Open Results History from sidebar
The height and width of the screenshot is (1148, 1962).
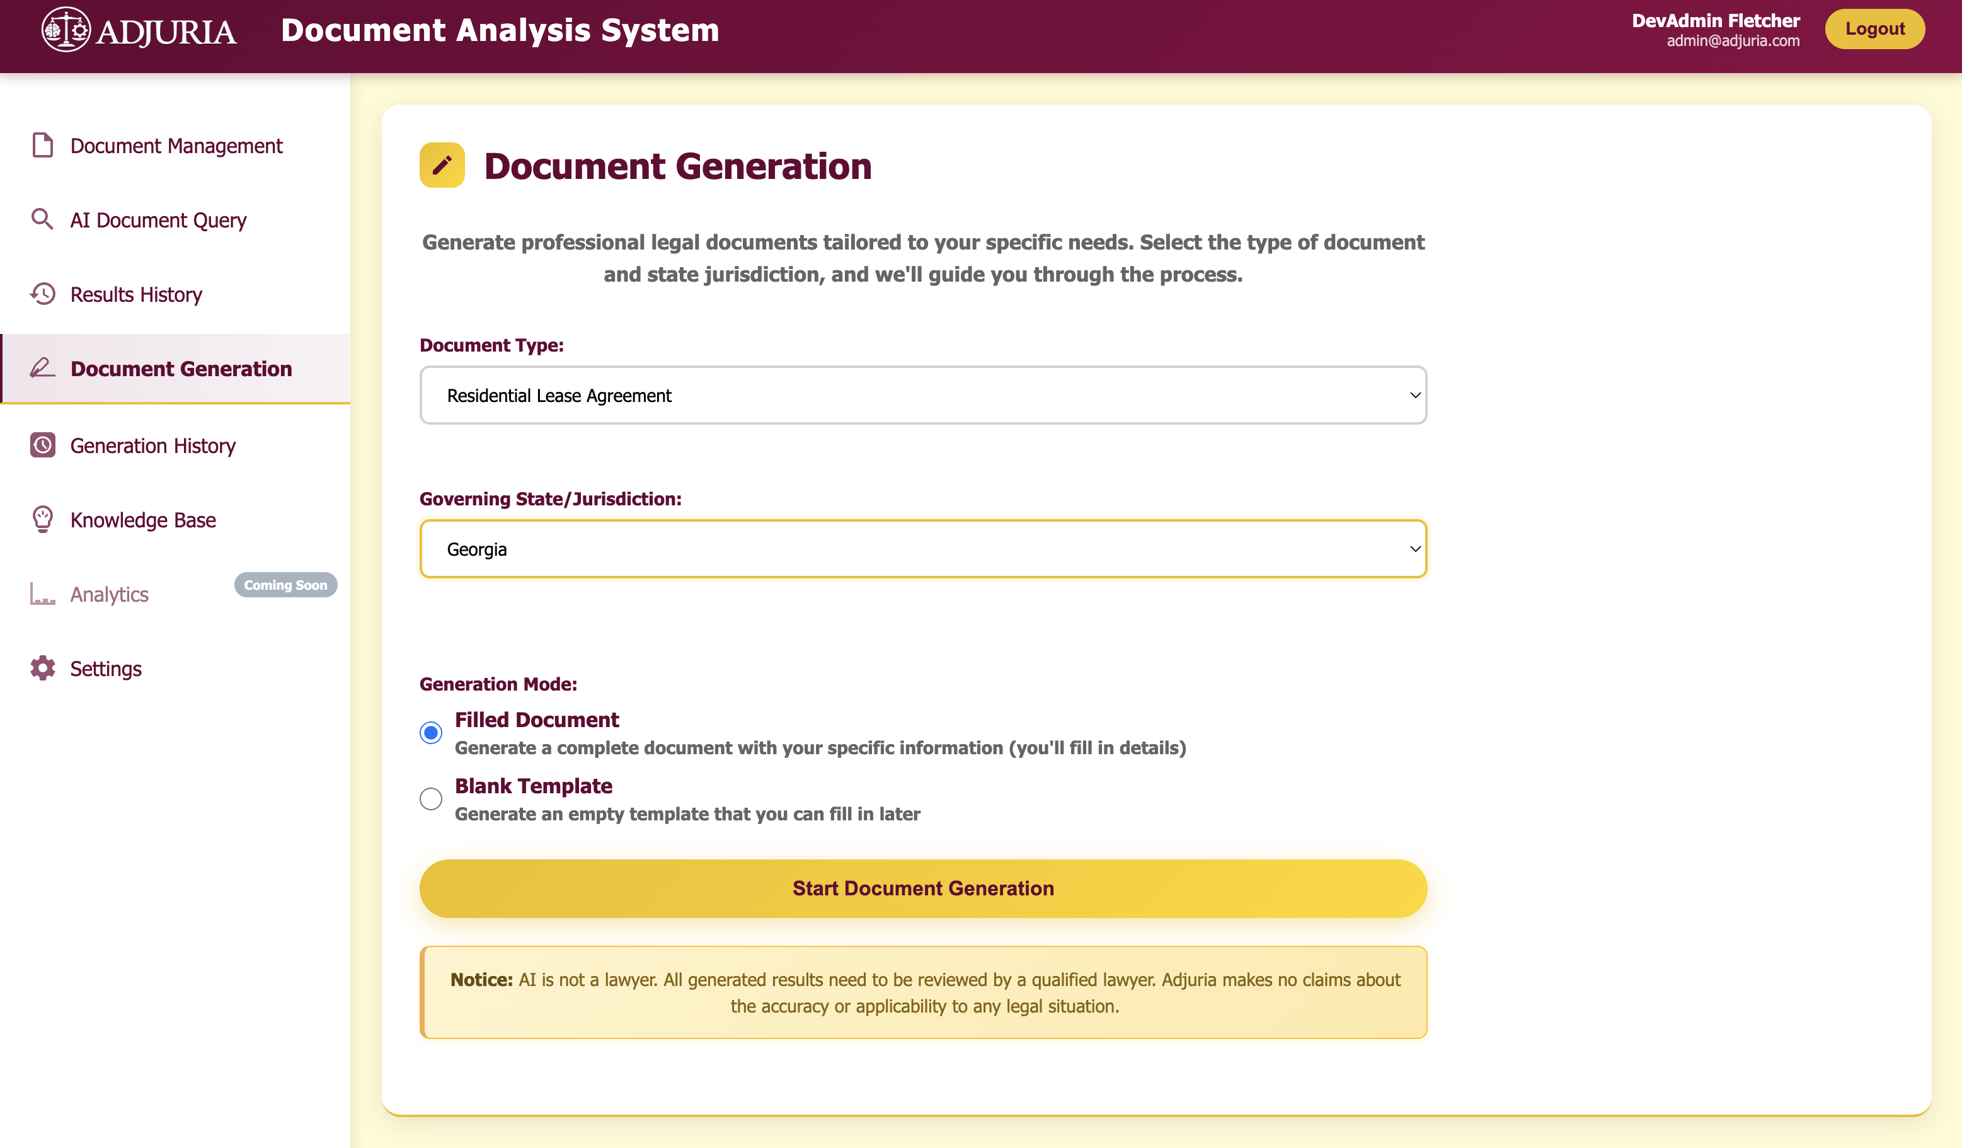coord(175,294)
